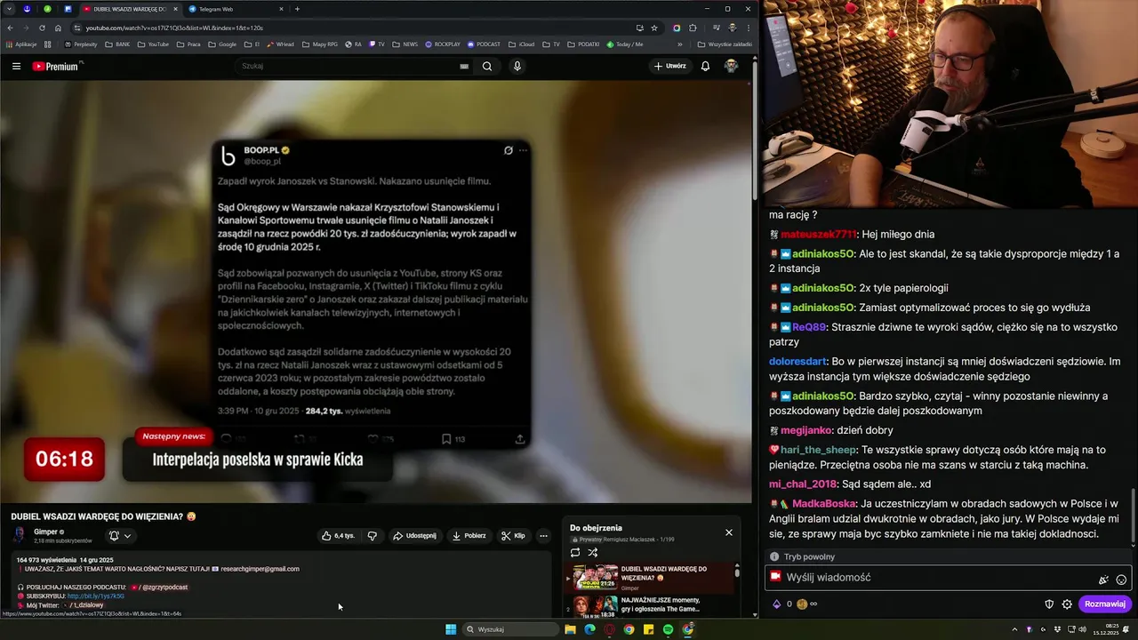
Task: Open the tab search dropdown arrow
Action: (x=7, y=9)
